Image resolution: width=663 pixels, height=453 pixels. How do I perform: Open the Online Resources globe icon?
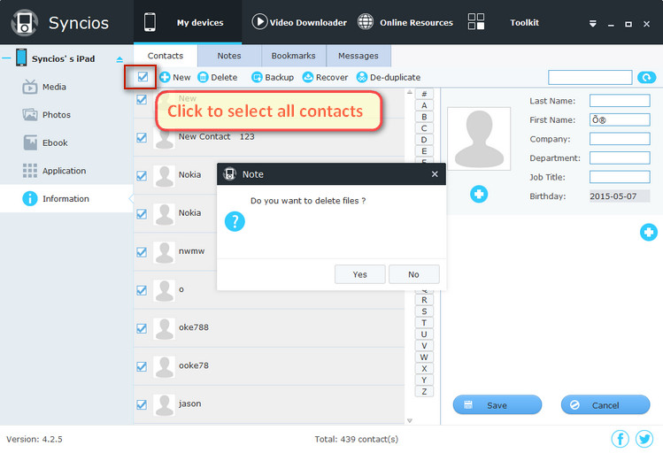point(366,21)
